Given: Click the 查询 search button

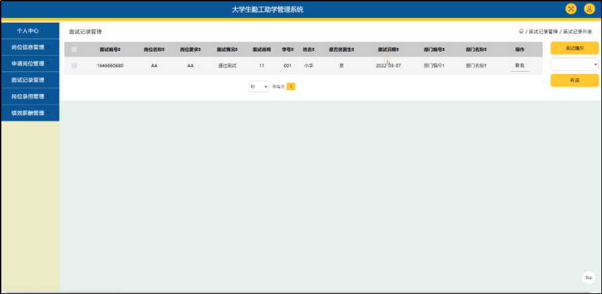Looking at the screenshot, I should click(574, 81).
